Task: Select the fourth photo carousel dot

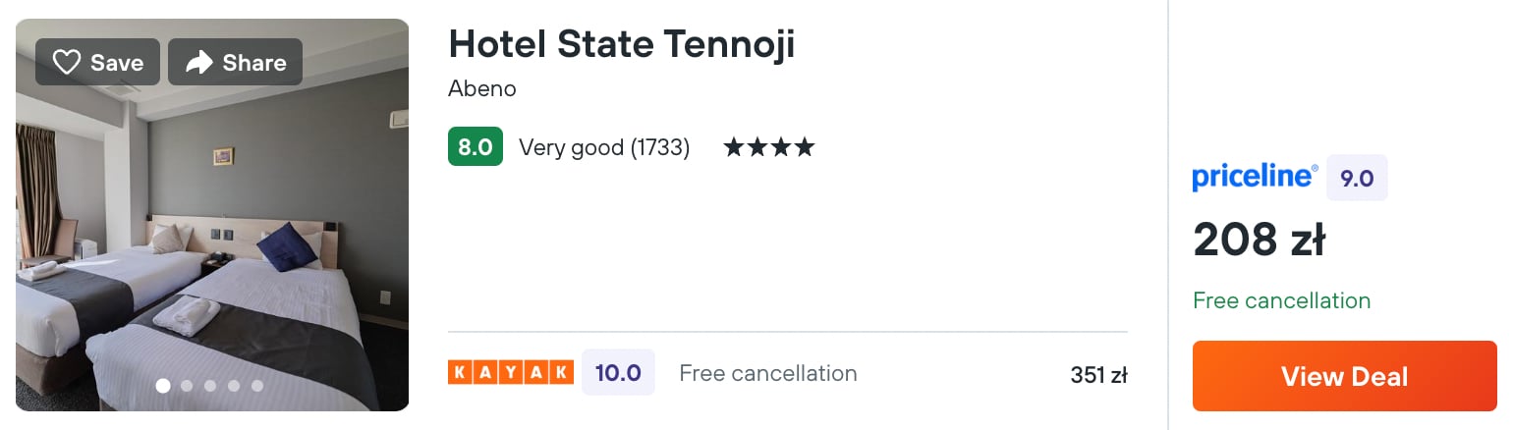Action: [234, 386]
